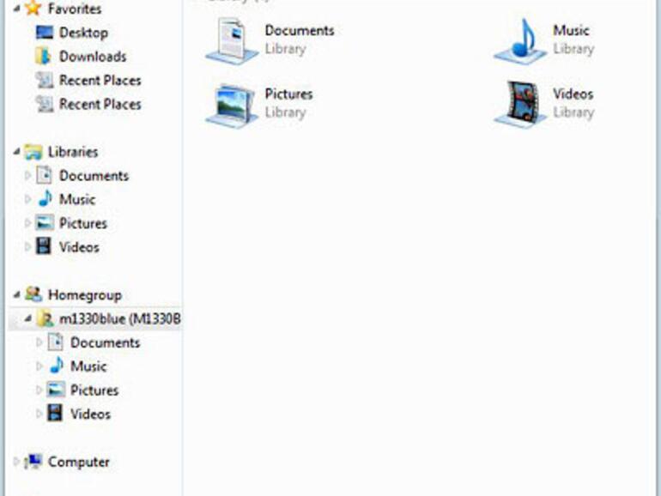The width and height of the screenshot is (661, 496).
Task: Expand Documents under Libraries
Action: (27, 175)
